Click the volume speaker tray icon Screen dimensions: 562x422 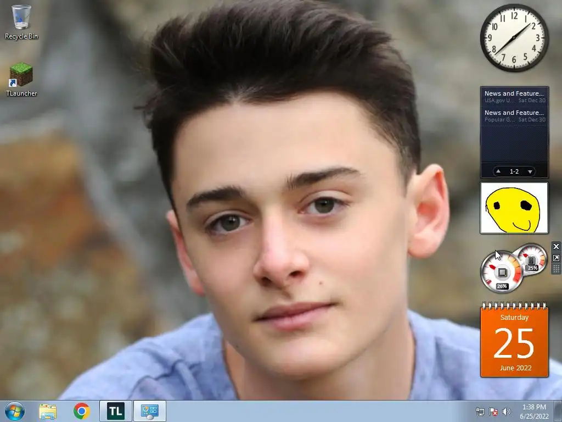tap(506, 412)
